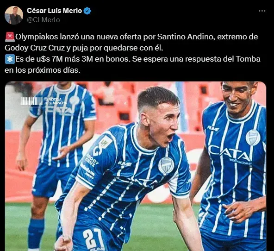This screenshot has width=274, height=251.
Task: Click the La Noticia No Se Mancha watermark
Action: pyautogui.click(x=44, y=101)
